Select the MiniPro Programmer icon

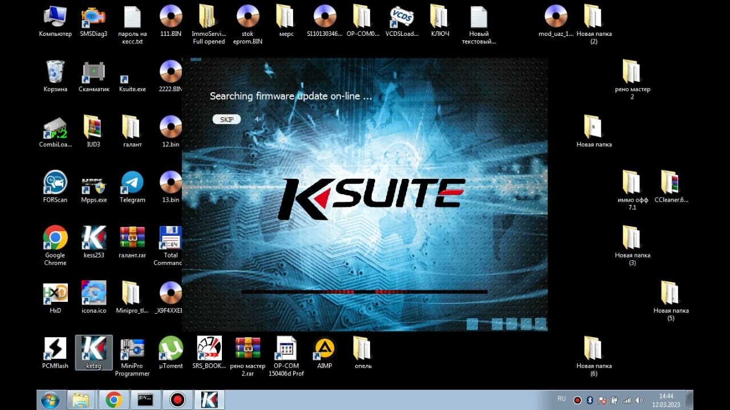tap(132, 356)
